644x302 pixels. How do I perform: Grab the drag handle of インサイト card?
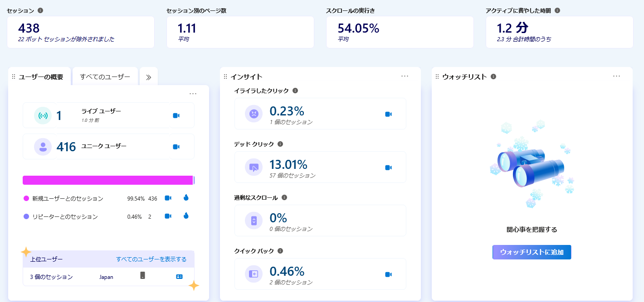click(225, 77)
